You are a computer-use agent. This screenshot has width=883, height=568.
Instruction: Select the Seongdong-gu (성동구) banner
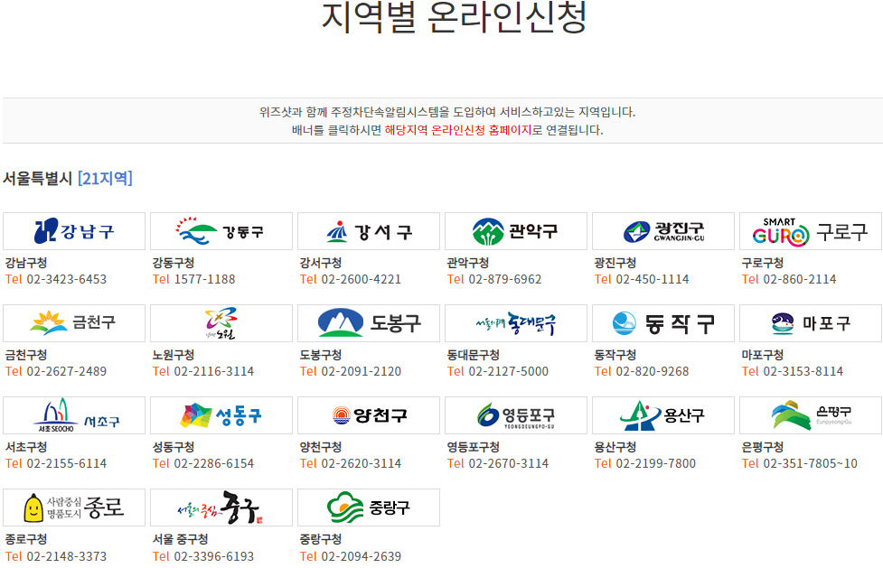pos(221,414)
